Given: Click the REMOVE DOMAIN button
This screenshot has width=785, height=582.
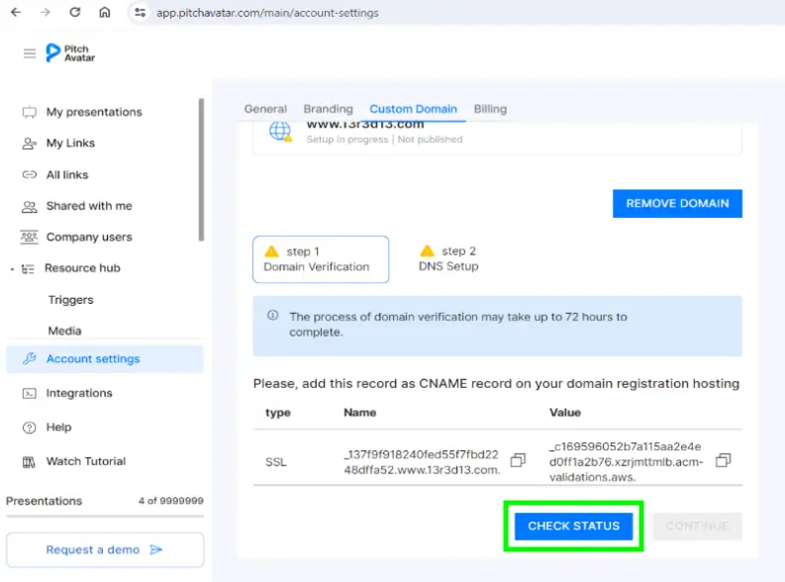Looking at the screenshot, I should point(677,203).
